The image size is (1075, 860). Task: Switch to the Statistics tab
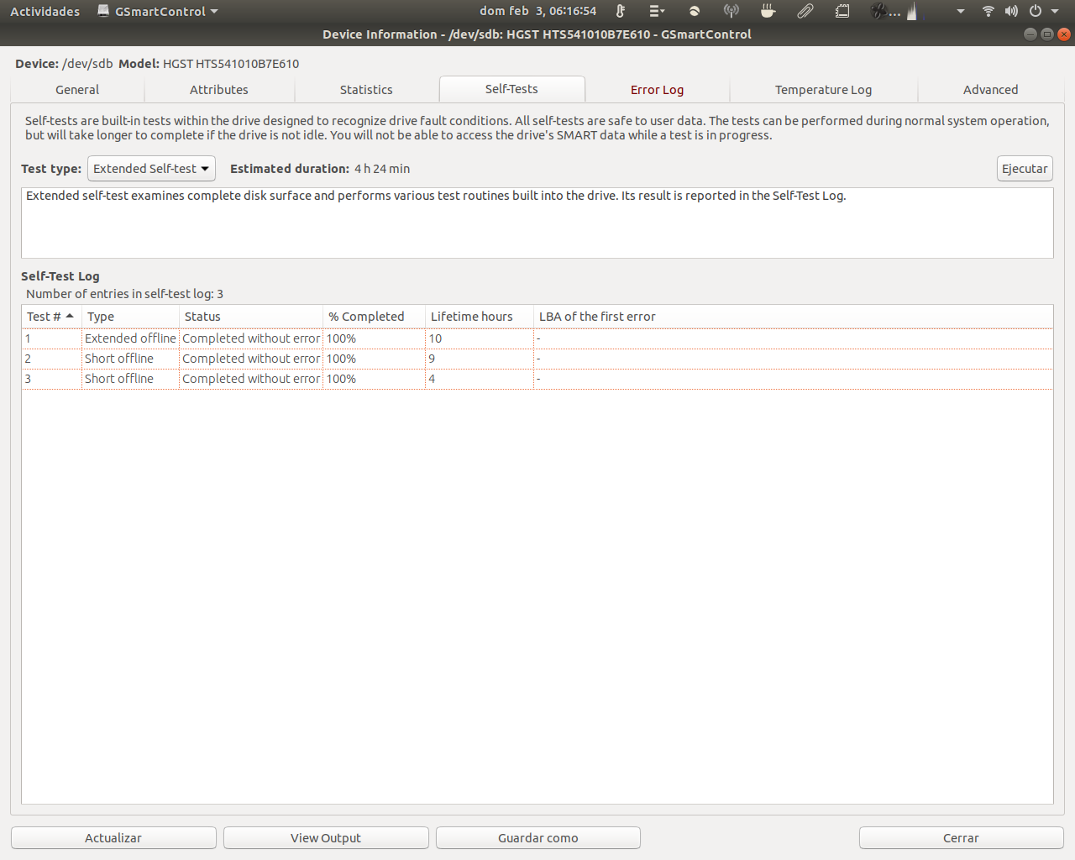(x=366, y=90)
